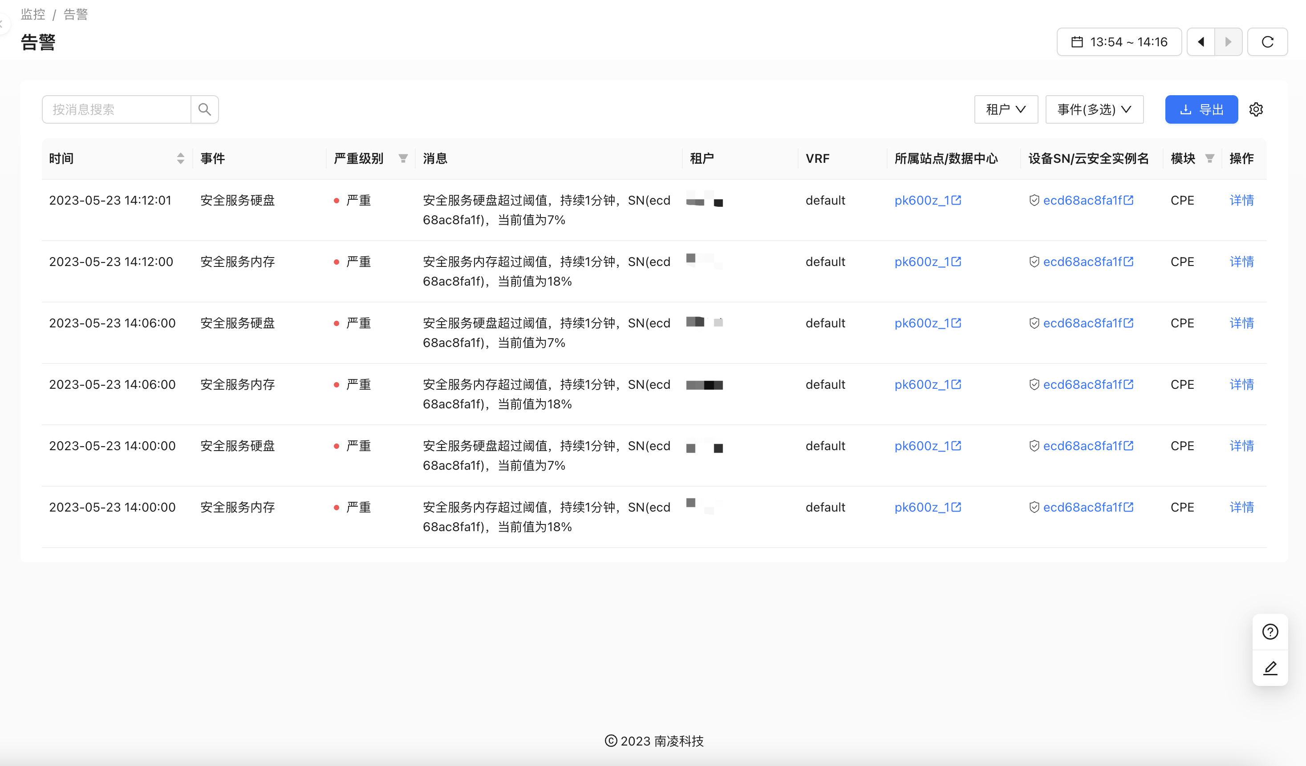
Task: Open external link icon beside ecd68ac8fa1f in 14:06:00 安全服务内存 row
Action: tap(1128, 384)
